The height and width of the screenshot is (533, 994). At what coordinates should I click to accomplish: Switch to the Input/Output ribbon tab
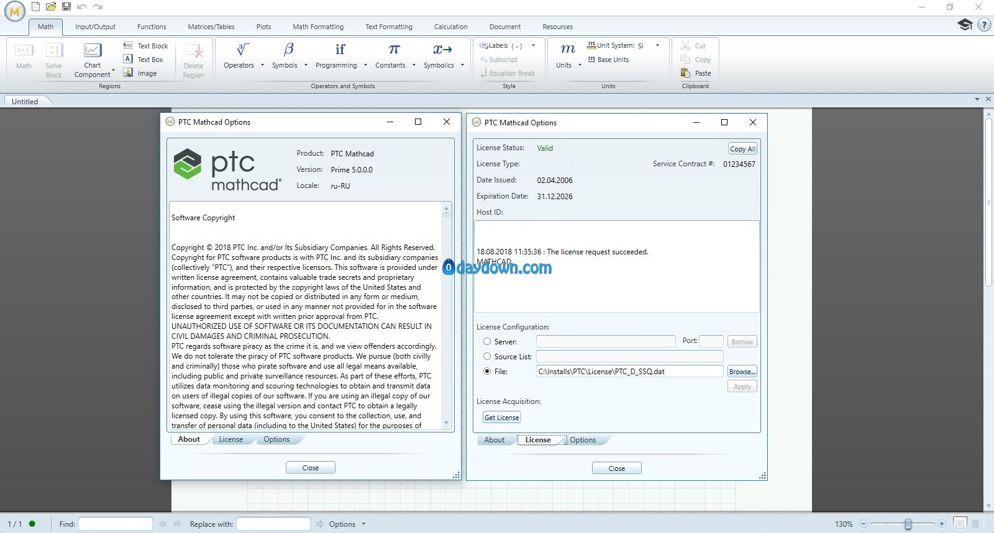click(x=95, y=27)
